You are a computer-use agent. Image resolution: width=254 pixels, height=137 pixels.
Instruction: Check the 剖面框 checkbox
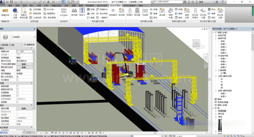pyautogui.click(x=18, y=102)
